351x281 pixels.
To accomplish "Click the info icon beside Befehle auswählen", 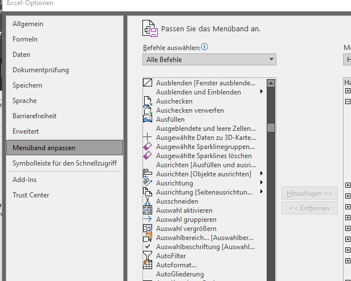I will pyautogui.click(x=205, y=47).
